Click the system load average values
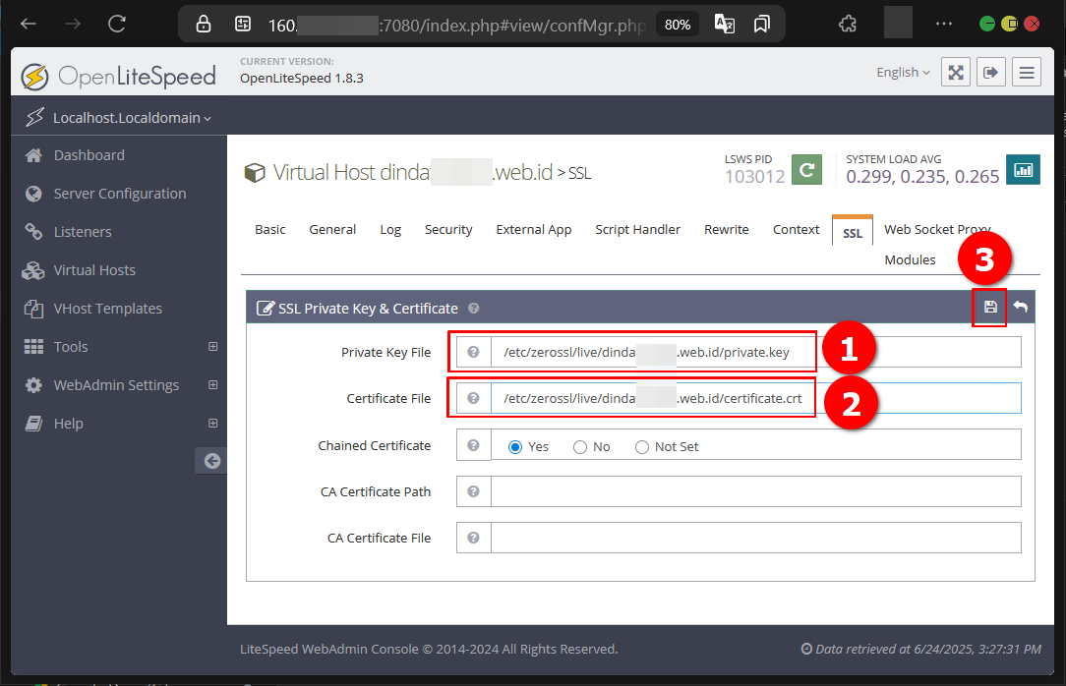Viewport: 1066px width, 686px height. (922, 177)
